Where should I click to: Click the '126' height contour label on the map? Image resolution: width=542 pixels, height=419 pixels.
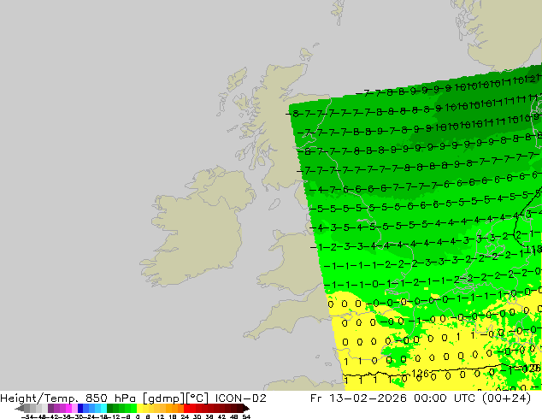(420, 374)
